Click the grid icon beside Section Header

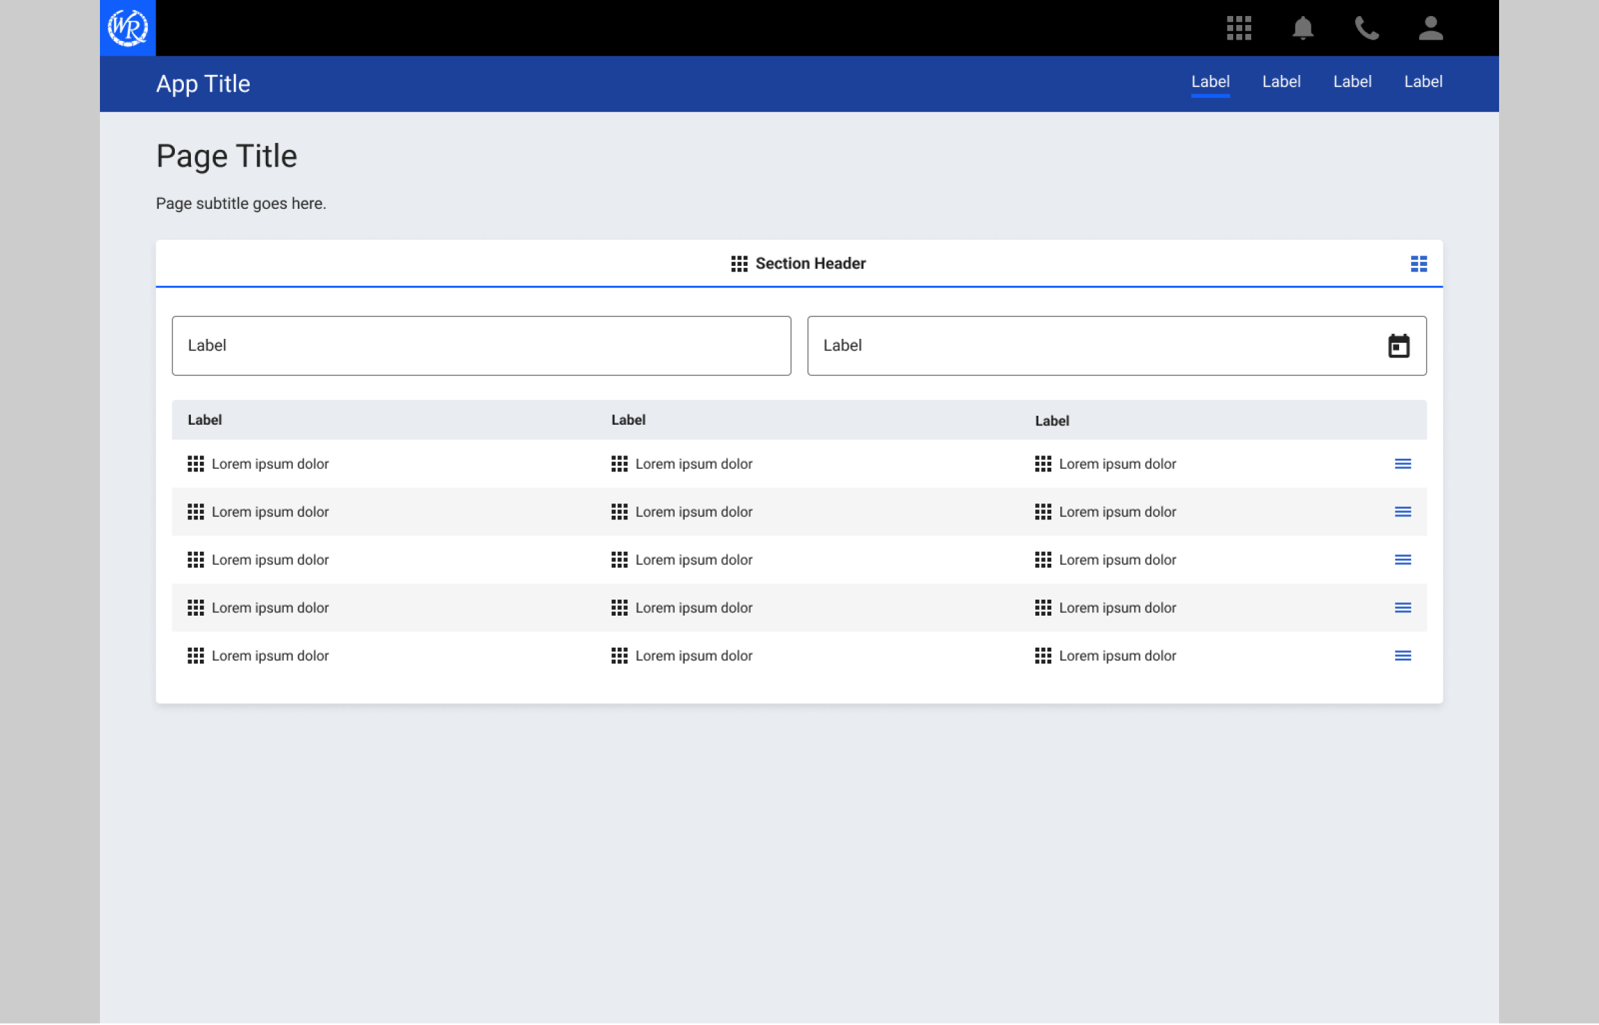click(x=739, y=264)
